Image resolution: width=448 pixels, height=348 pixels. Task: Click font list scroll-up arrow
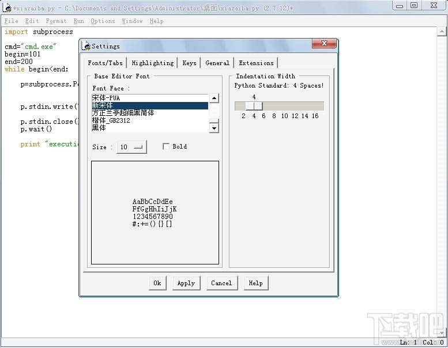click(214, 98)
